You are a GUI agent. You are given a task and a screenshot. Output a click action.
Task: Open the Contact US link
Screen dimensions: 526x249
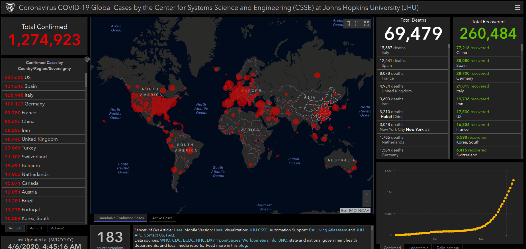coord(154,235)
